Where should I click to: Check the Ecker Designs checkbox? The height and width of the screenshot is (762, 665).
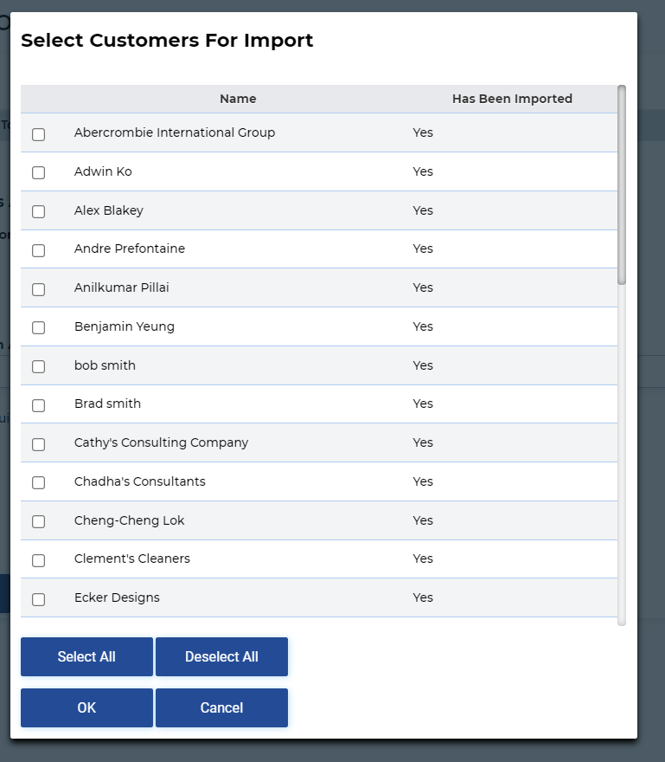click(38, 600)
